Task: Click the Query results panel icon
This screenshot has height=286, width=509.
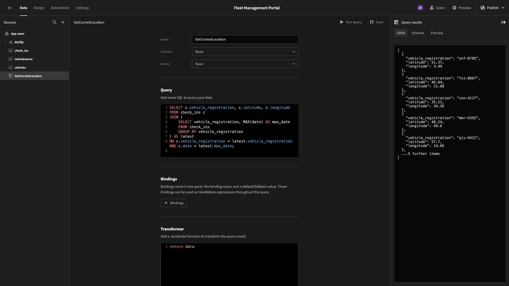Action: click(x=396, y=23)
